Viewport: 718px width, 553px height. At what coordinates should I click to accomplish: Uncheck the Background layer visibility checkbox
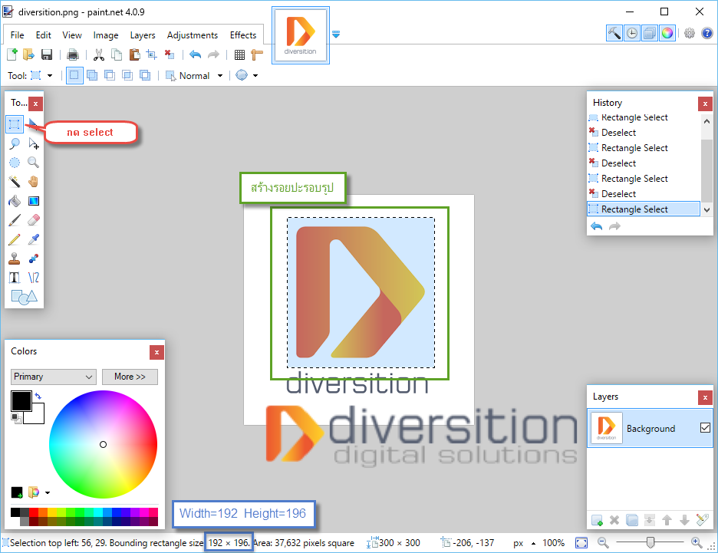click(x=705, y=427)
